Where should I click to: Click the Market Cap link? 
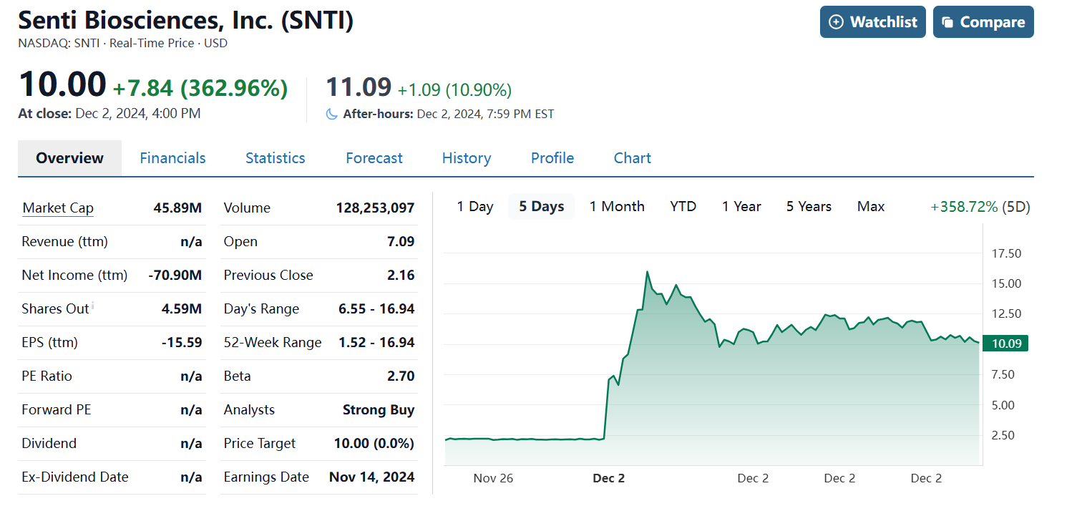click(58, 208)
